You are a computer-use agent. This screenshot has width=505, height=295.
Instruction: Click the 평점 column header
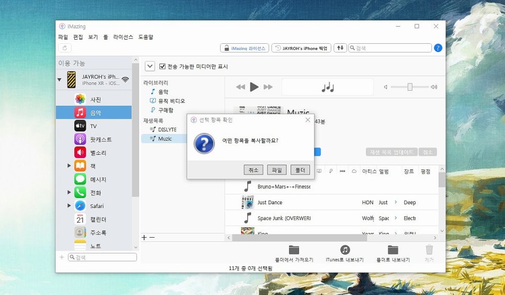coord(426,171)
